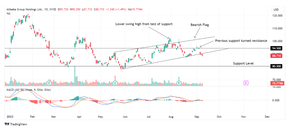The height and width of the screenshot is (130, 291).
Task: Select the 'Support Level' annotation text
Action: 243,63
